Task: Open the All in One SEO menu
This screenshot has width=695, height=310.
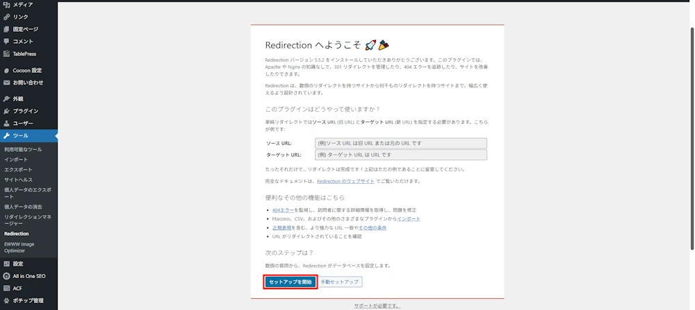Action: [28, 277]
